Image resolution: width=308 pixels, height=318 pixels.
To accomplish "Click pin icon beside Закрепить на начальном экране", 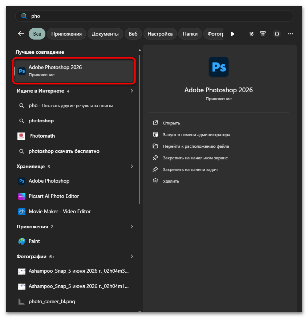I will (x=155, y=158).
